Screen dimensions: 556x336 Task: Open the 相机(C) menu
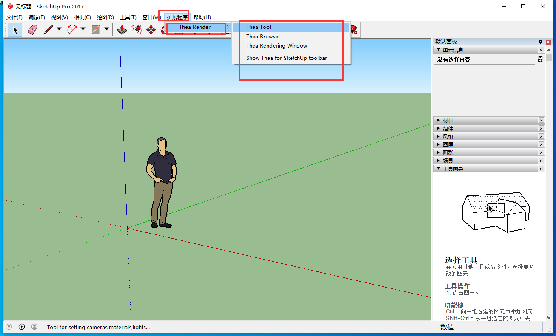click(x=83, y=17)
